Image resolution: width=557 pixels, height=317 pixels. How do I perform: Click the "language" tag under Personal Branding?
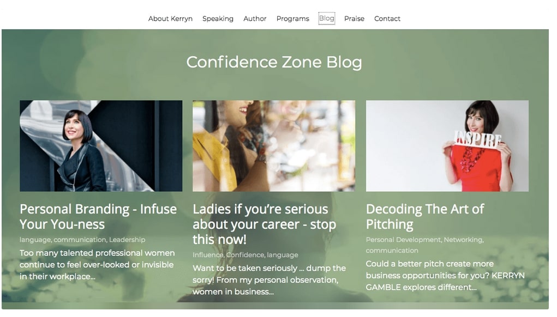click(x=35, y=240)
